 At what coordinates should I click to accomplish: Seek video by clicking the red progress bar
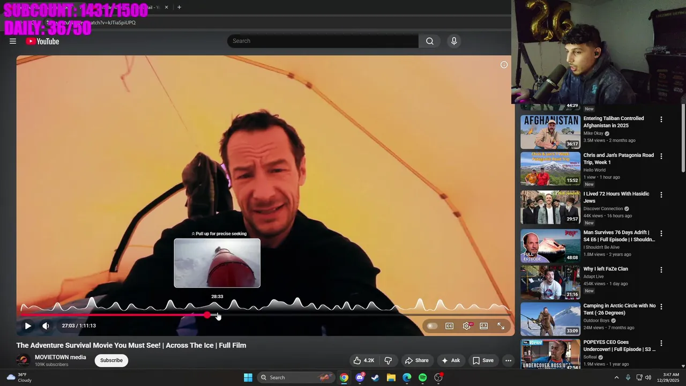click(x=114, y=315)
